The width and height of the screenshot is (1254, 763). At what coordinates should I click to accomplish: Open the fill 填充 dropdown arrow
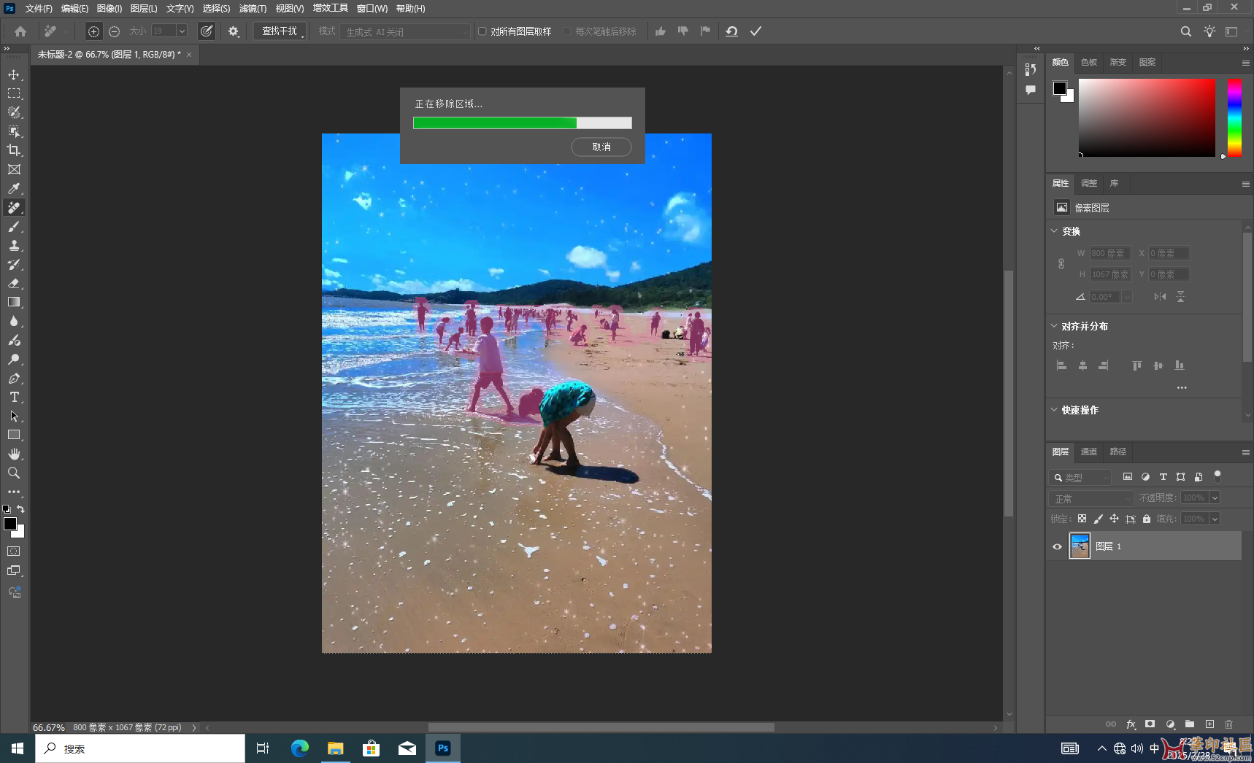coord(1215,519)
